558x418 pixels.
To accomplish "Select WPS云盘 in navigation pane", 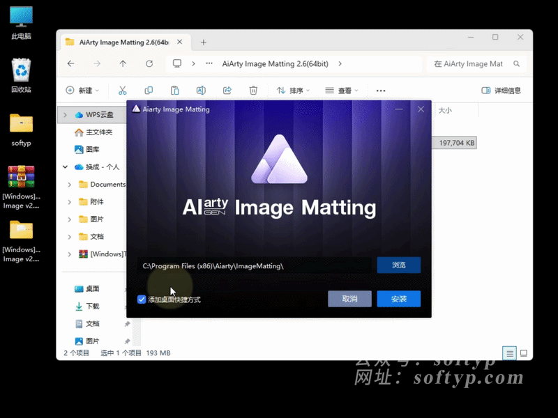I will click(94, 115).
